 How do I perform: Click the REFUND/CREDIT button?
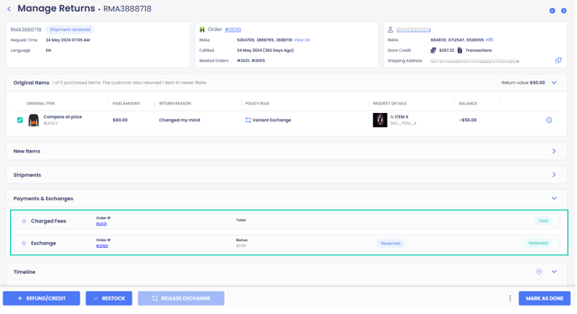pos(41,299)
